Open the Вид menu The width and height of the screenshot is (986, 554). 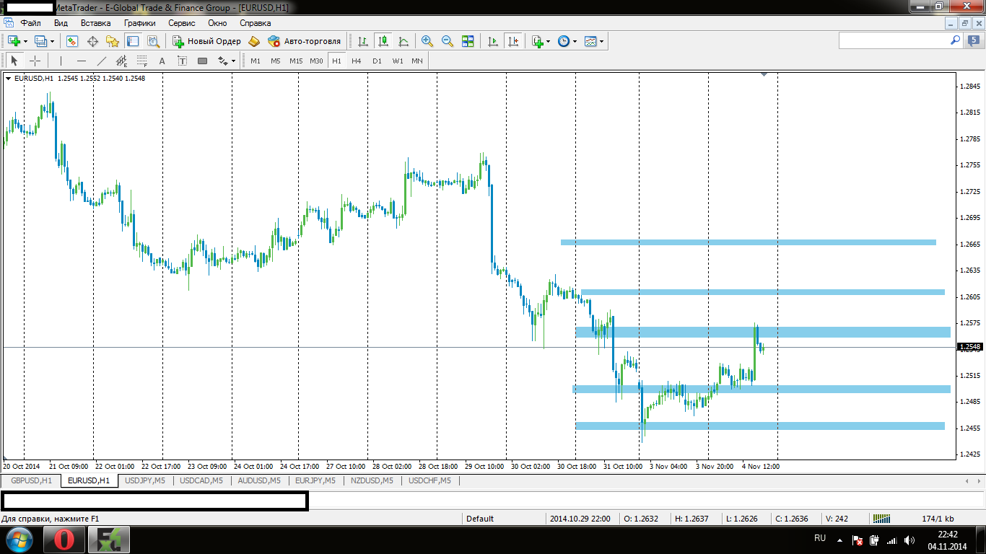click(x=61, y=23)
